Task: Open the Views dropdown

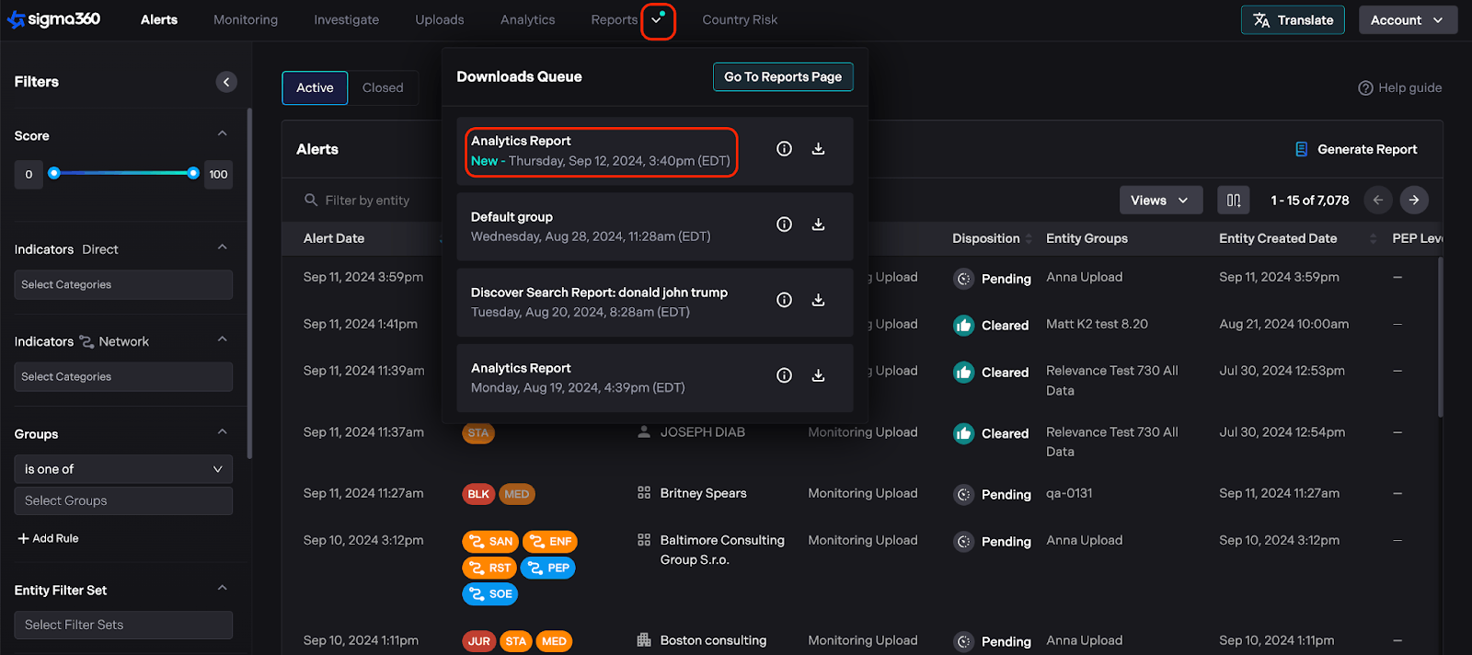Action: (1160, 201)
